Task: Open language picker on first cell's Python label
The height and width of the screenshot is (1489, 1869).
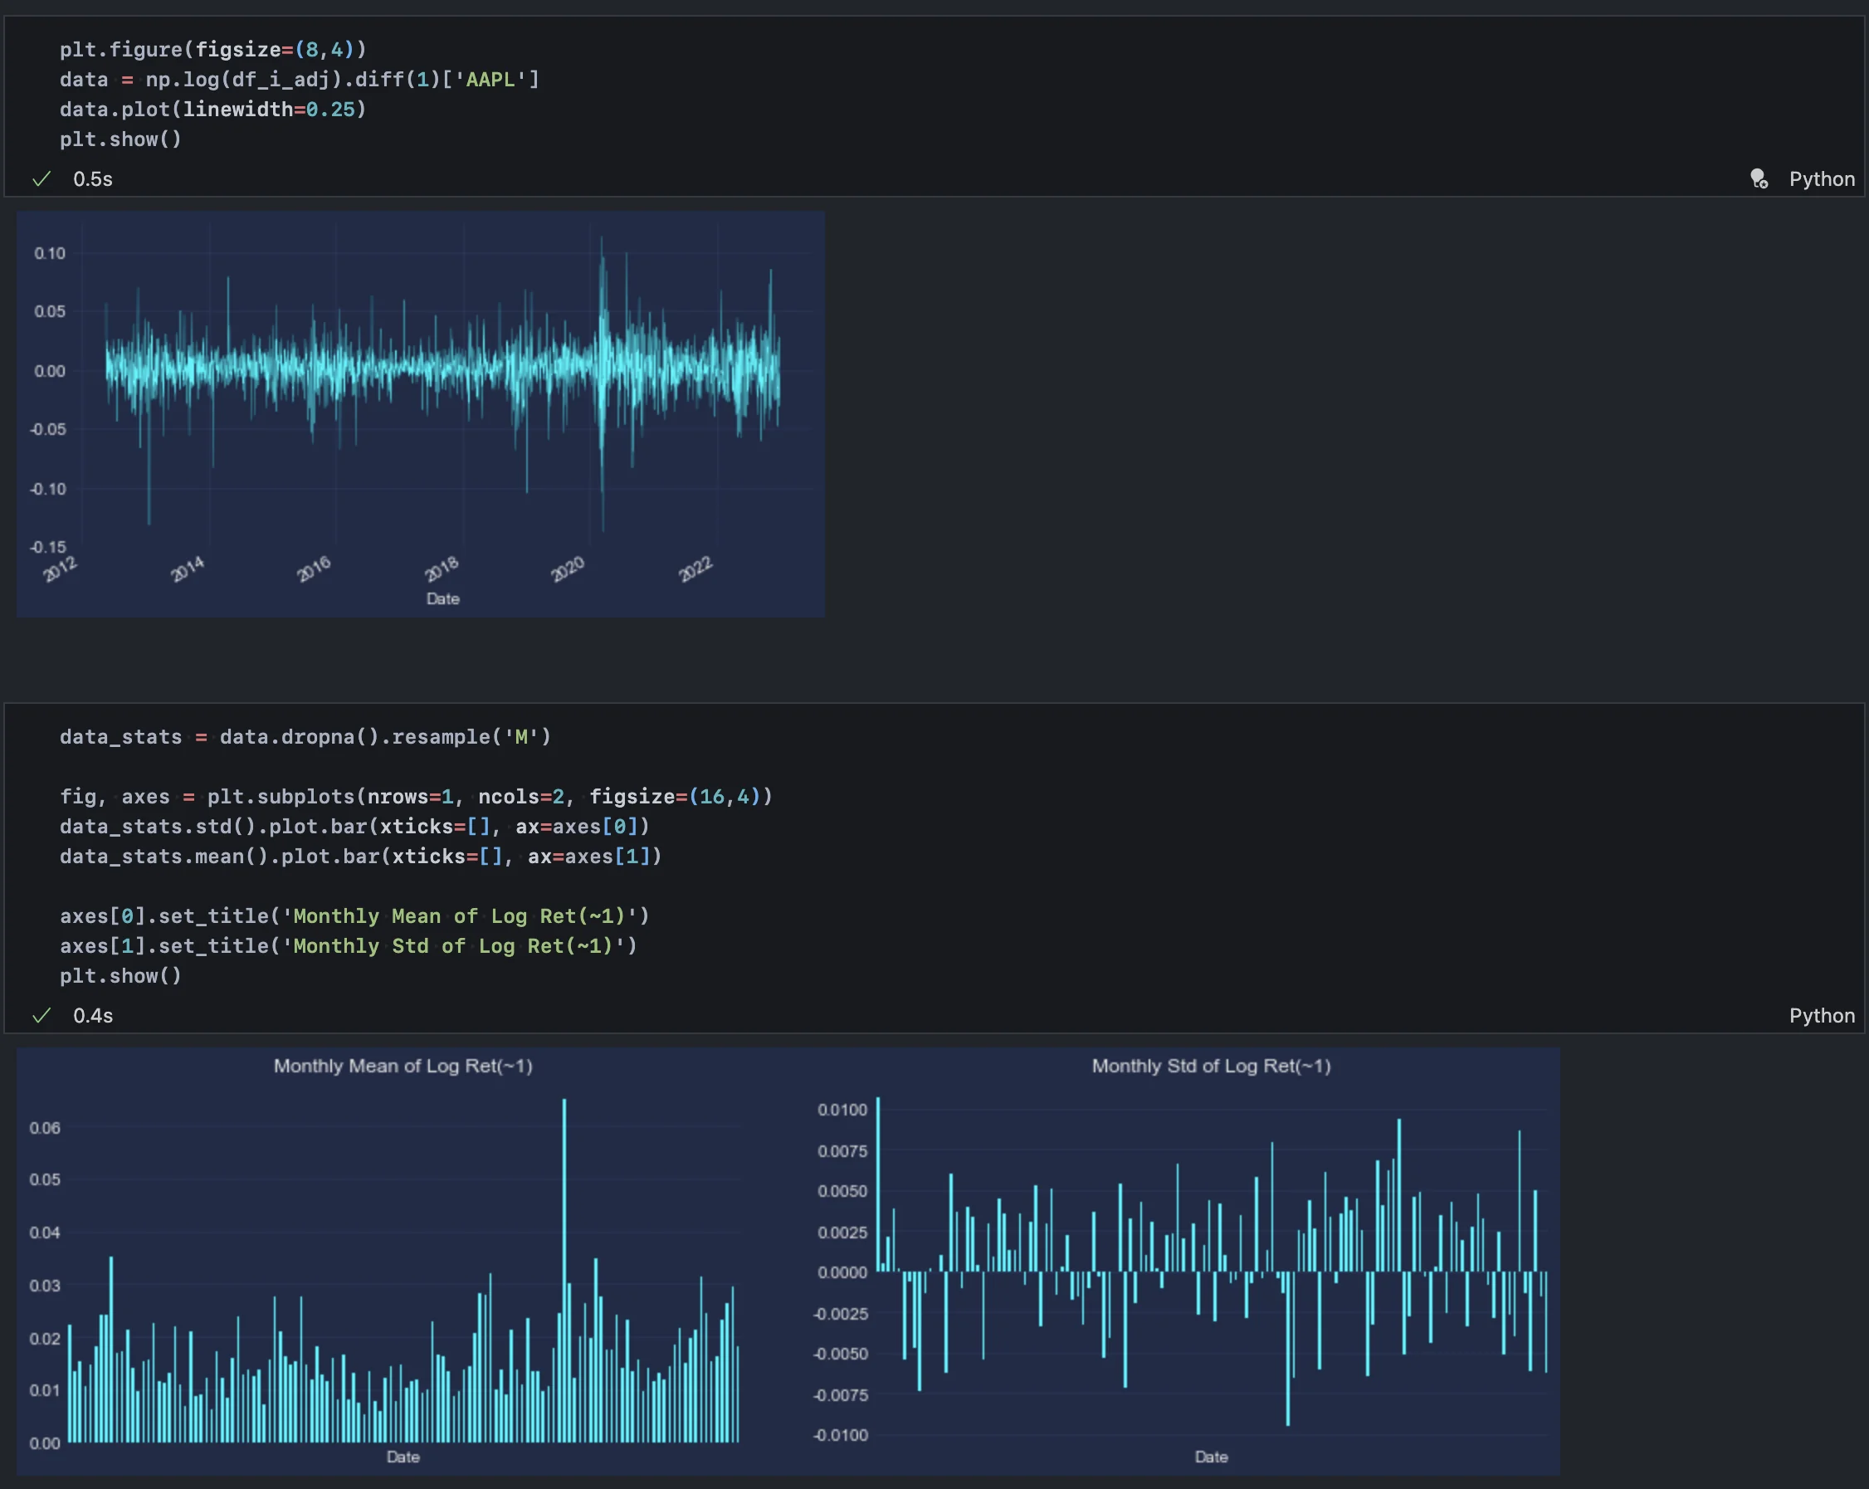Action: [1822, 178]
